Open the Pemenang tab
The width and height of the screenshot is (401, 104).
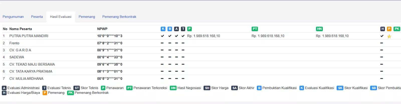tap(87, 17)
